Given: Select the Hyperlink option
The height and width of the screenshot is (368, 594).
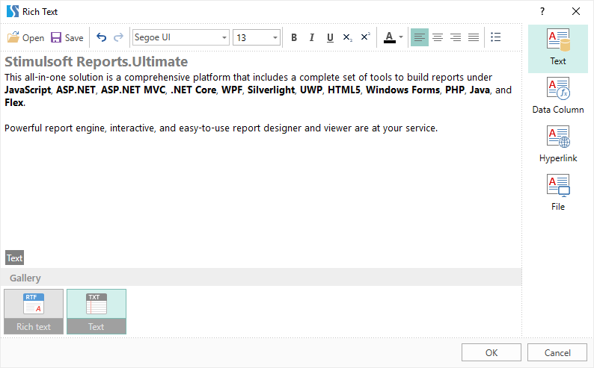Looking at the screenshot, I should [557, 144].
